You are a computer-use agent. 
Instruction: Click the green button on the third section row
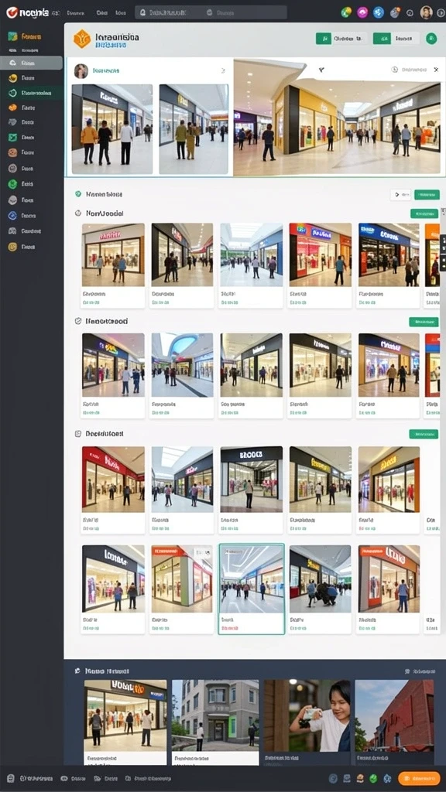coord(424,322)
